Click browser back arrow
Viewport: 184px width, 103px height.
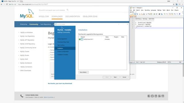pos(2,4)
